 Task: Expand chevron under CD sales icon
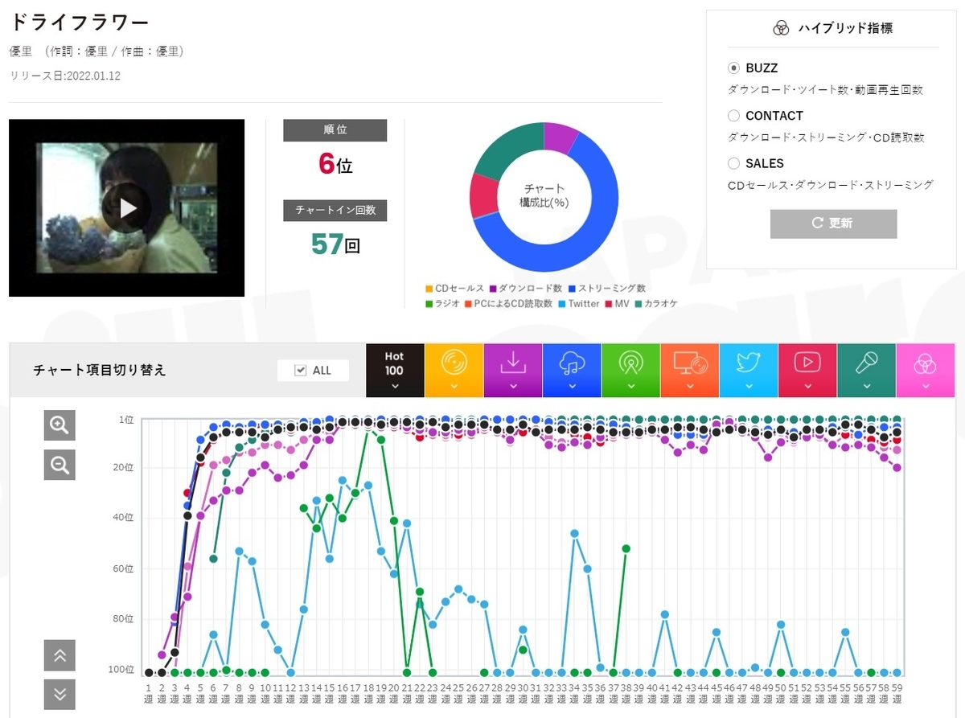(x=454, y=387)
